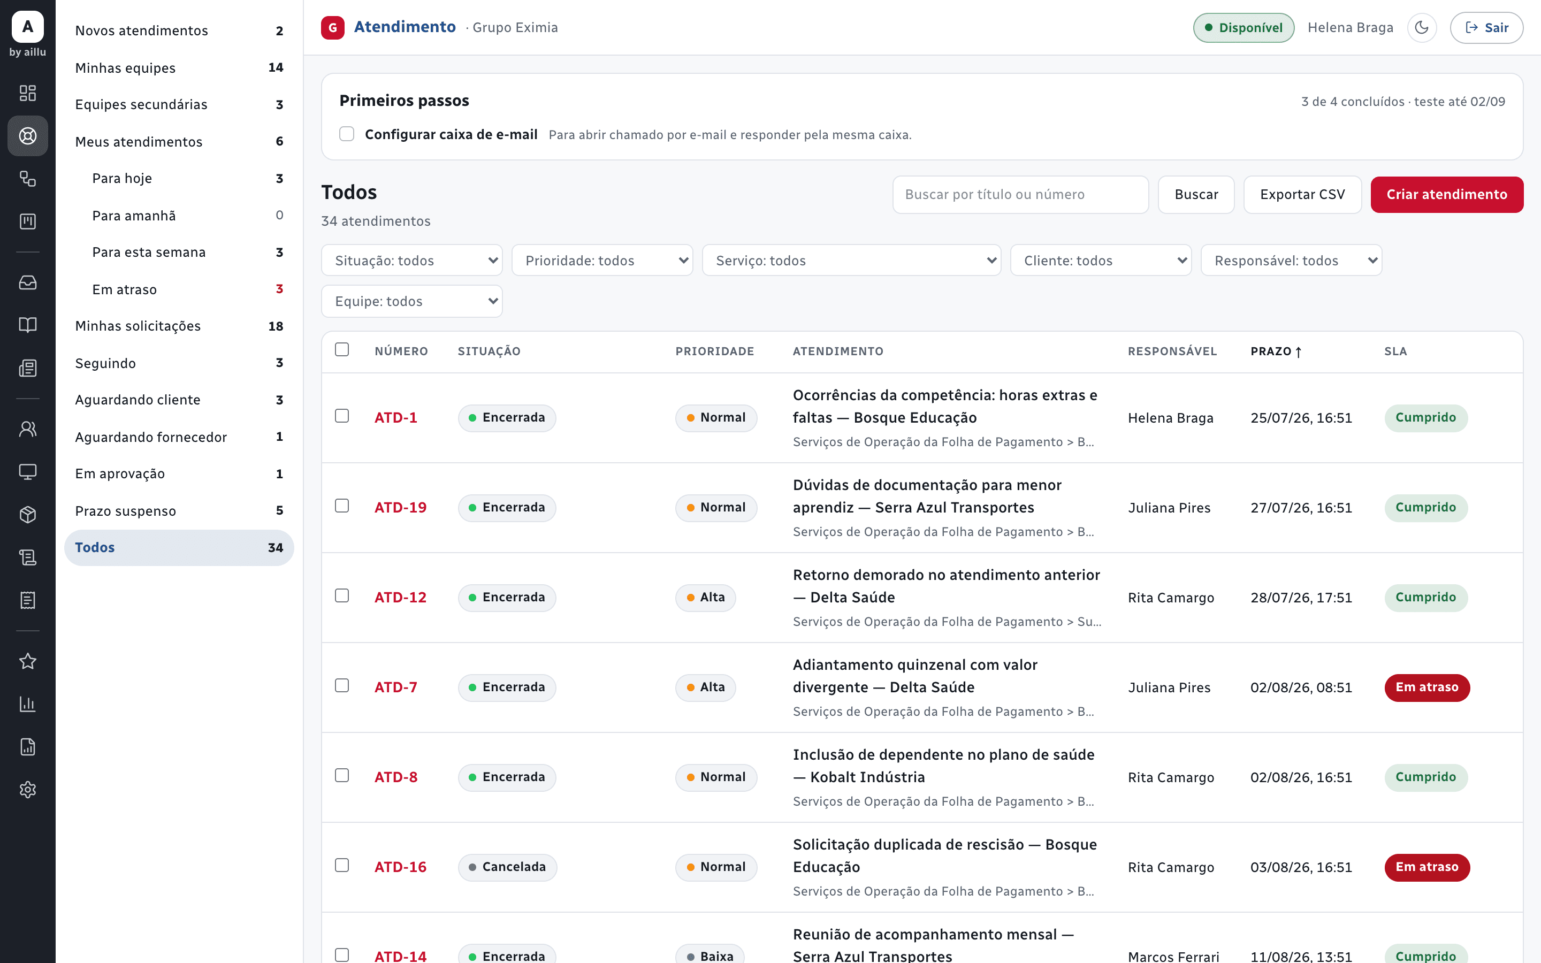Open the Em atraso list in the side menu
This screenshot has height=963, width=1541.
click(x=179, y=289)
